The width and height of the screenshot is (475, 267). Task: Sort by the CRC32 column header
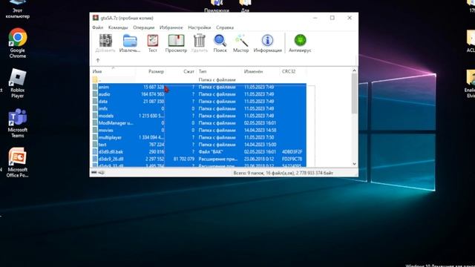[293, 71]
